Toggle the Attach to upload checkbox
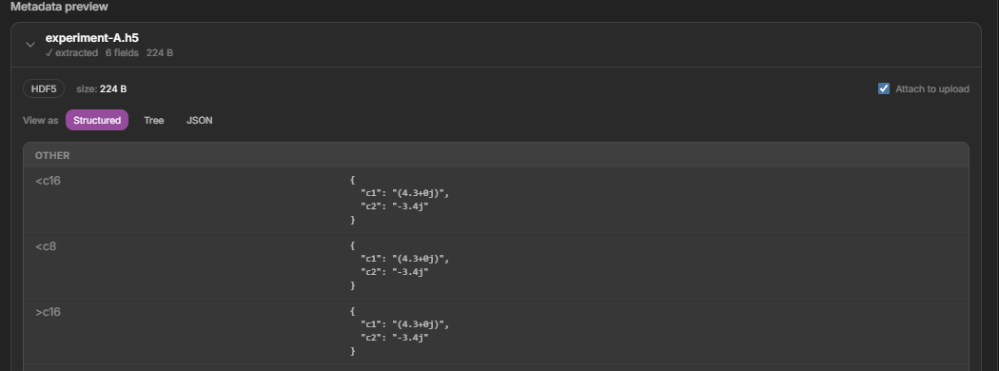 click(884, 88)
